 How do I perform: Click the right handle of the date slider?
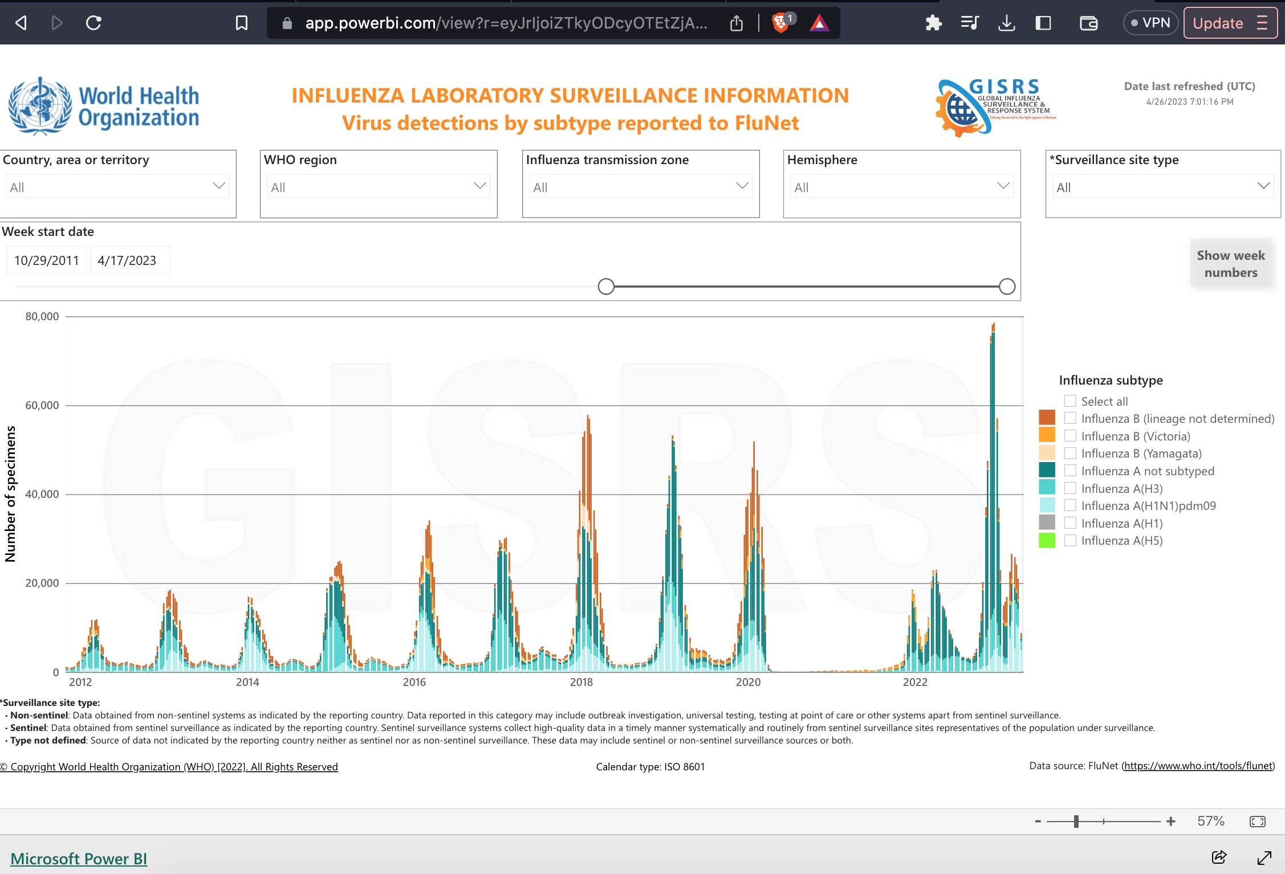(1007, 287)
